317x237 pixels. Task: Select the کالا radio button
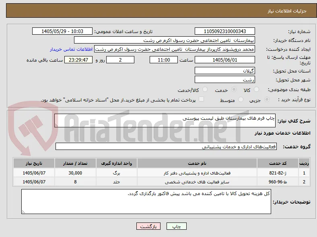[256, 89]
